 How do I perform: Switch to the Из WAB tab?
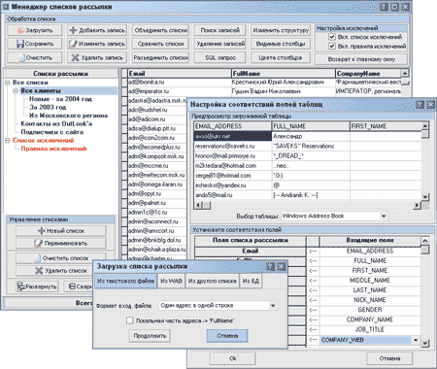coord(171,281)
